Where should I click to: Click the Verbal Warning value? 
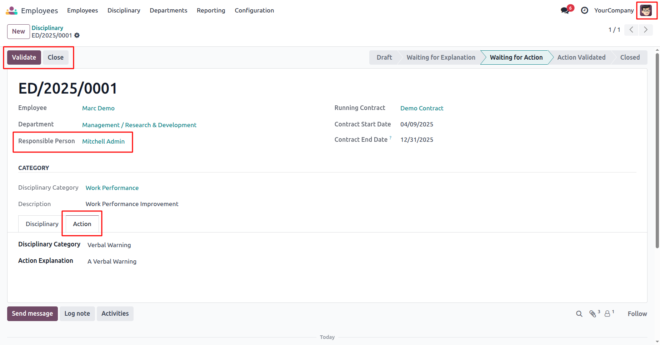pos(109,245)
